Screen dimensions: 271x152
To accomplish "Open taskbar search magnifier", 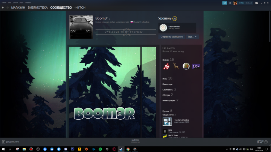I will point(10,149).
